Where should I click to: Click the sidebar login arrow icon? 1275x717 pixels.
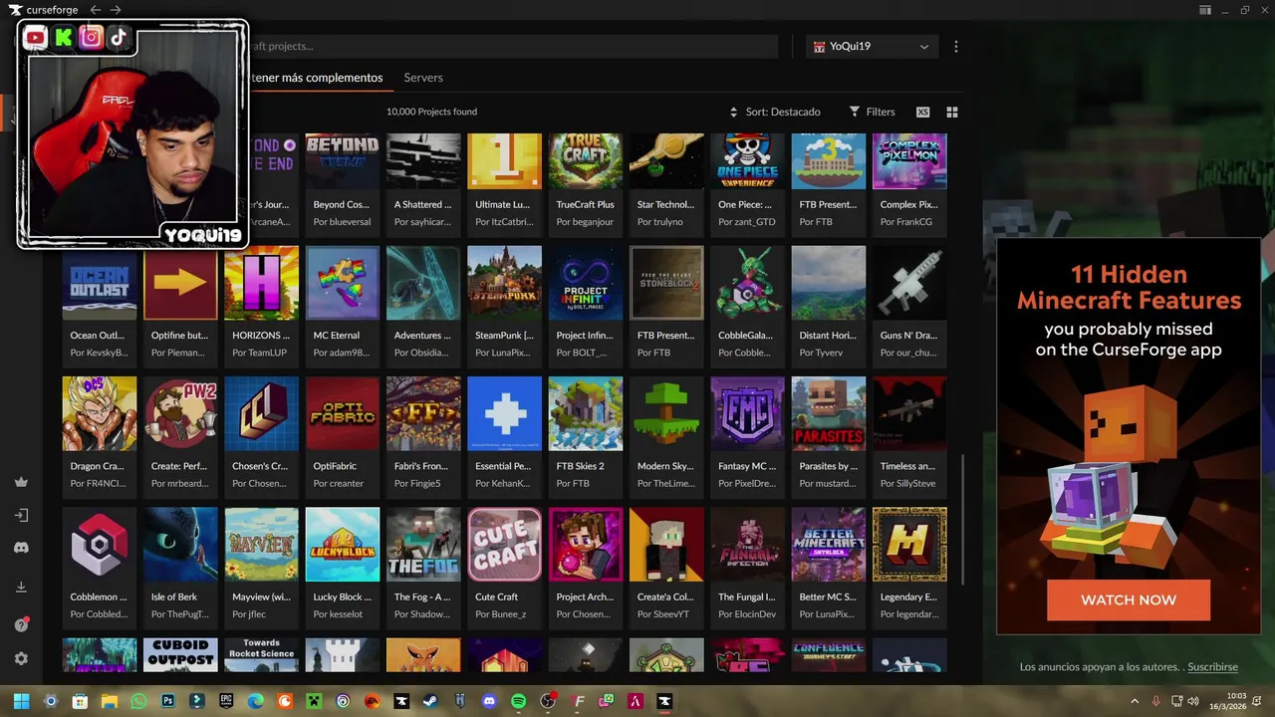[x=21, y=516]
